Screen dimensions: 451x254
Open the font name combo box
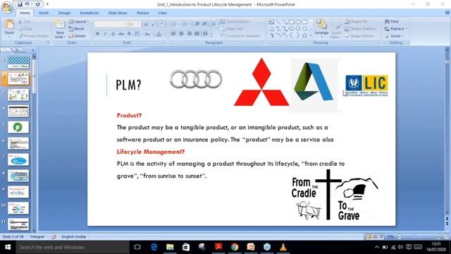pyautogui.click(x=111, y=24)
